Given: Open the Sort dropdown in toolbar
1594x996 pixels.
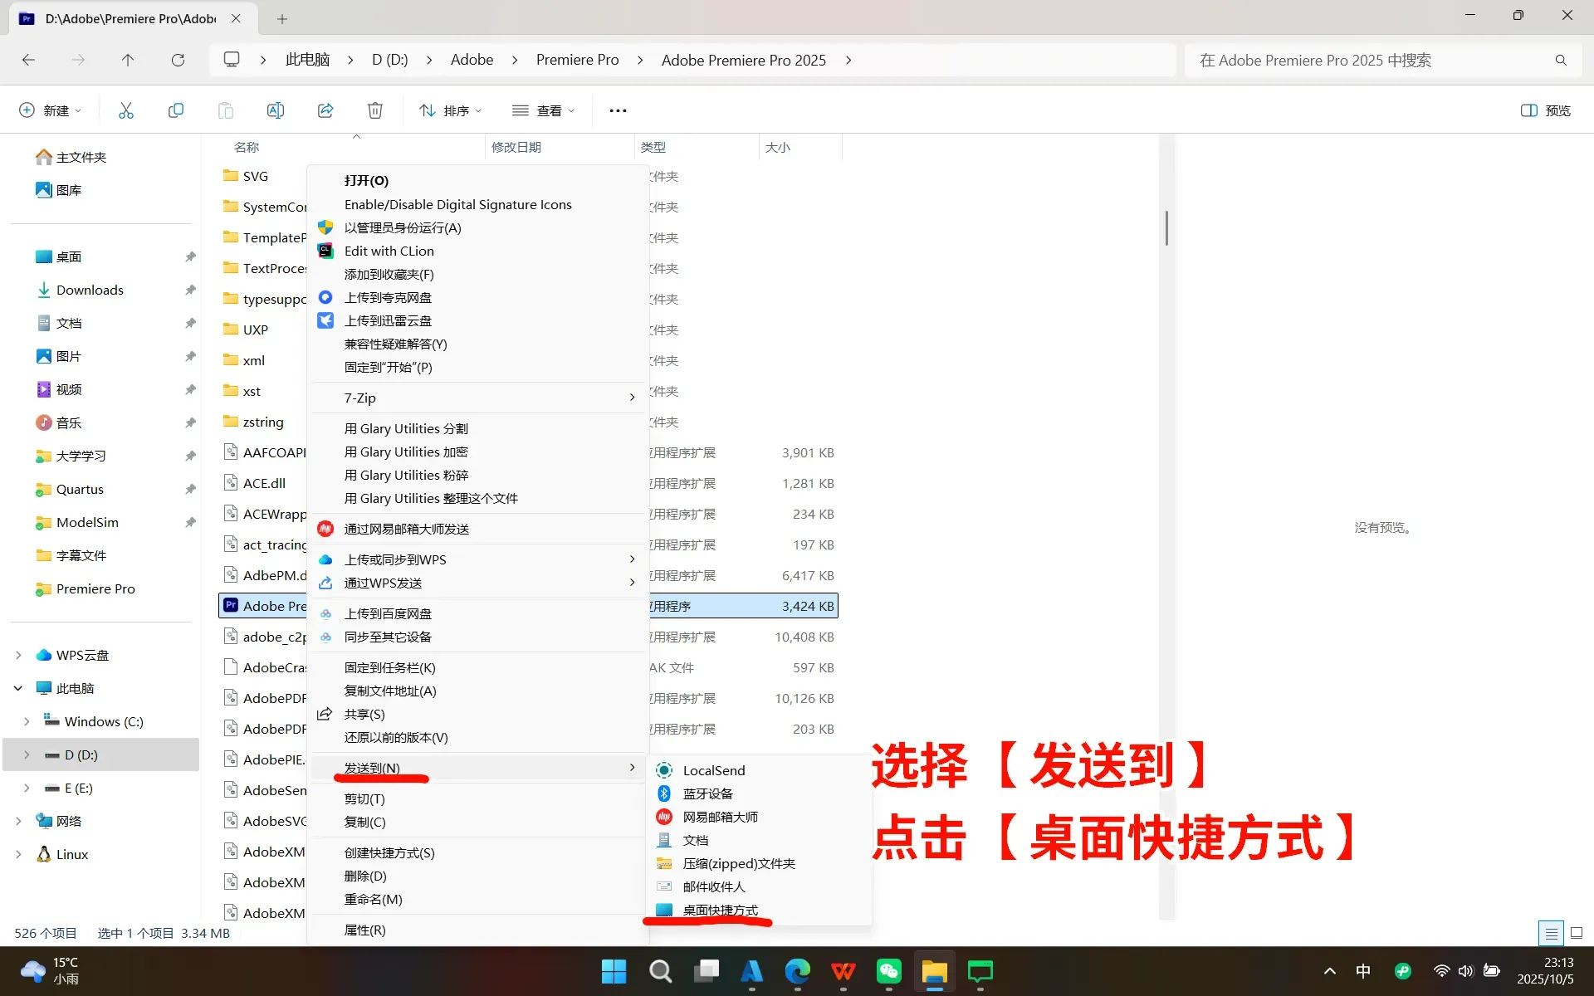Looking at the screenshot, I should (x=450, y=110).
